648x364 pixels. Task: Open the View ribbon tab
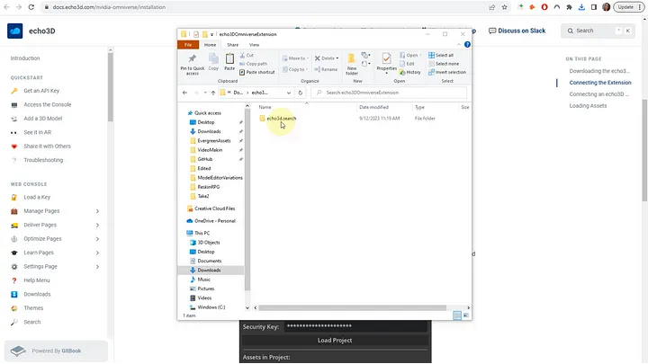tap(254, 44)
